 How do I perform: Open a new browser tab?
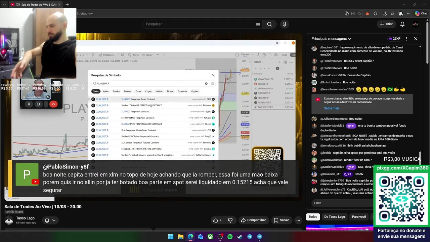[x=67, y=5]
